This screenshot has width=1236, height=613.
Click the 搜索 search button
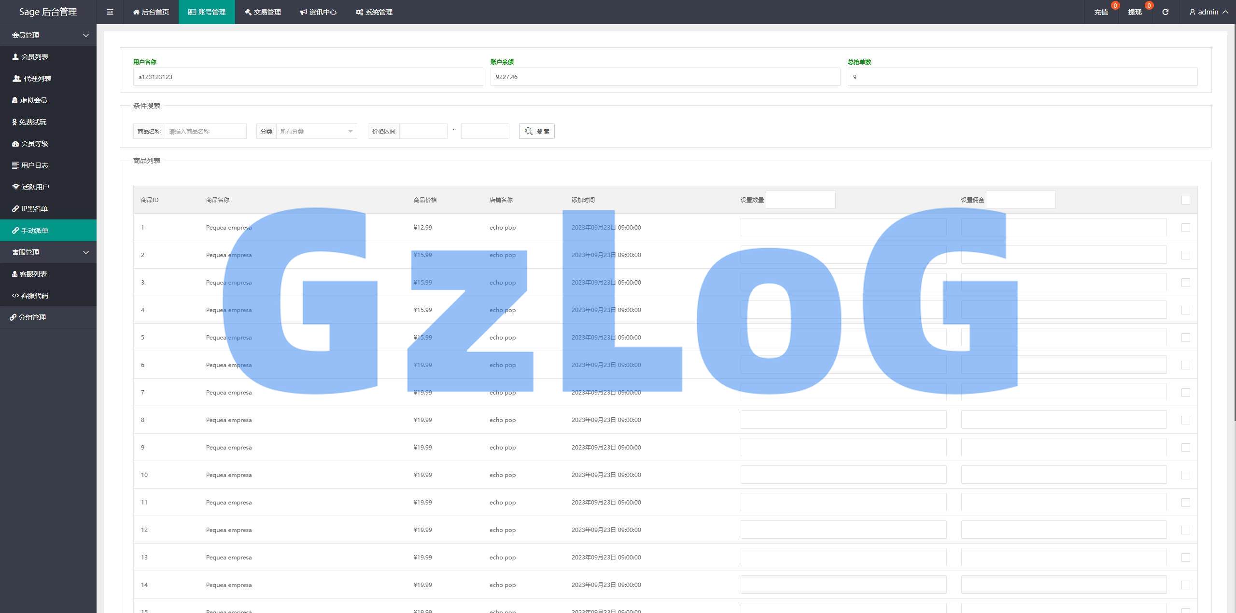[x=536, y=131]
